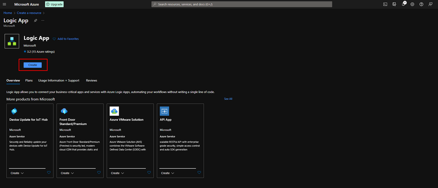Favorite the API App card
The width and height of the screenshot is (438, 188).
[199, 173]
